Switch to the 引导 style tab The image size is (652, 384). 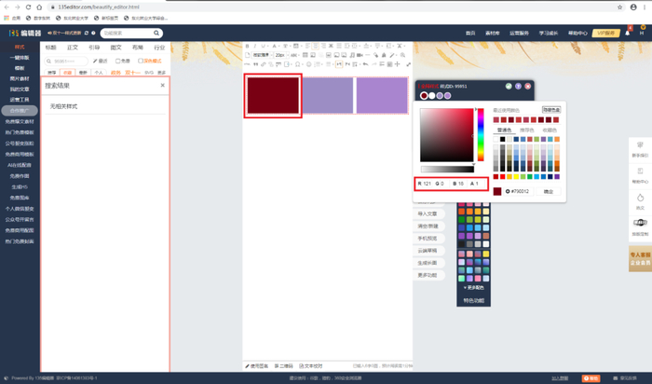point(94,48)
